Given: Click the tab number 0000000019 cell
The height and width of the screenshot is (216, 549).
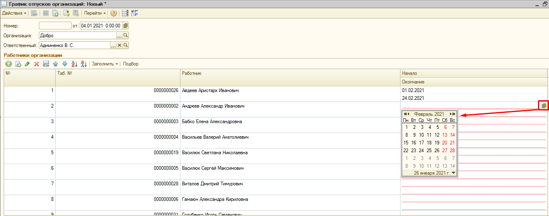Looking at the screenshot, I should (x=118, y=156).
